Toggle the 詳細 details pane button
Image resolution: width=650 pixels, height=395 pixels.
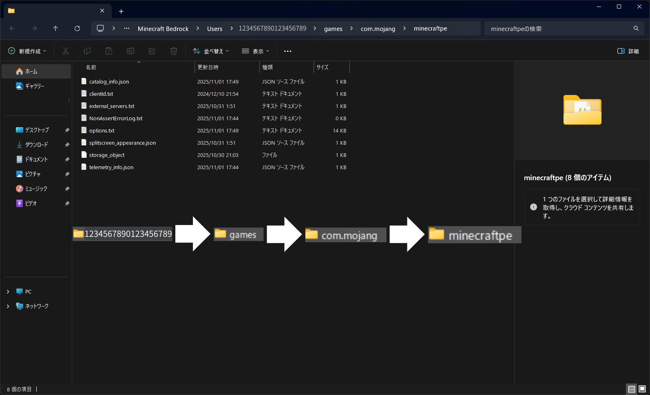[628, 51]
